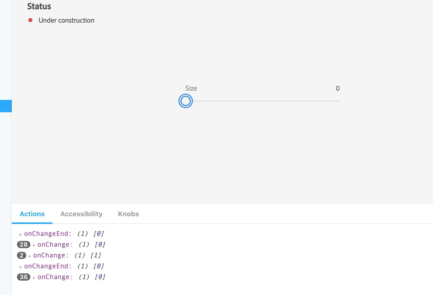Click the Under construction status label
This screenshot has height=295, width=433.
pos(66,20)
